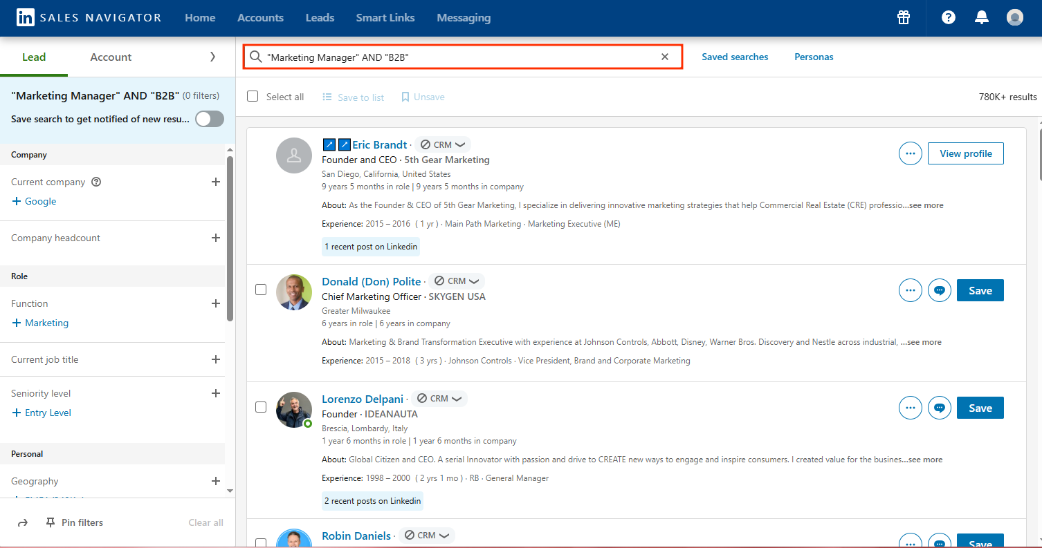Viewport: 1042px width, 548px height.
Task: Open the help question mark icon
Action: [949, 18]
